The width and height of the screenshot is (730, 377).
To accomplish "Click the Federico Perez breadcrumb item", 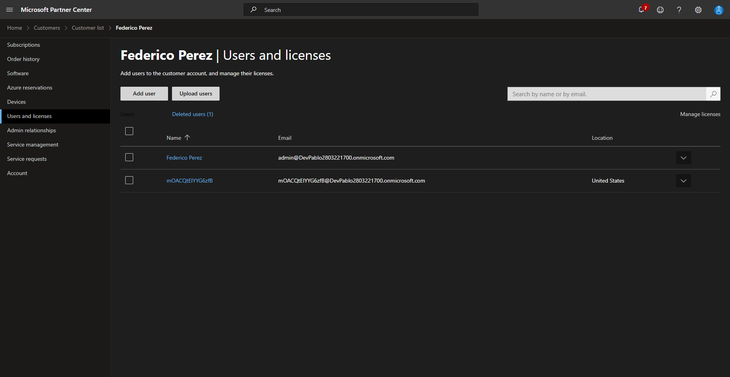I will (134, 28).
